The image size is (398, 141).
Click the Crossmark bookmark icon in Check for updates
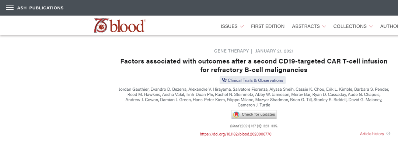tap(236, 115)
